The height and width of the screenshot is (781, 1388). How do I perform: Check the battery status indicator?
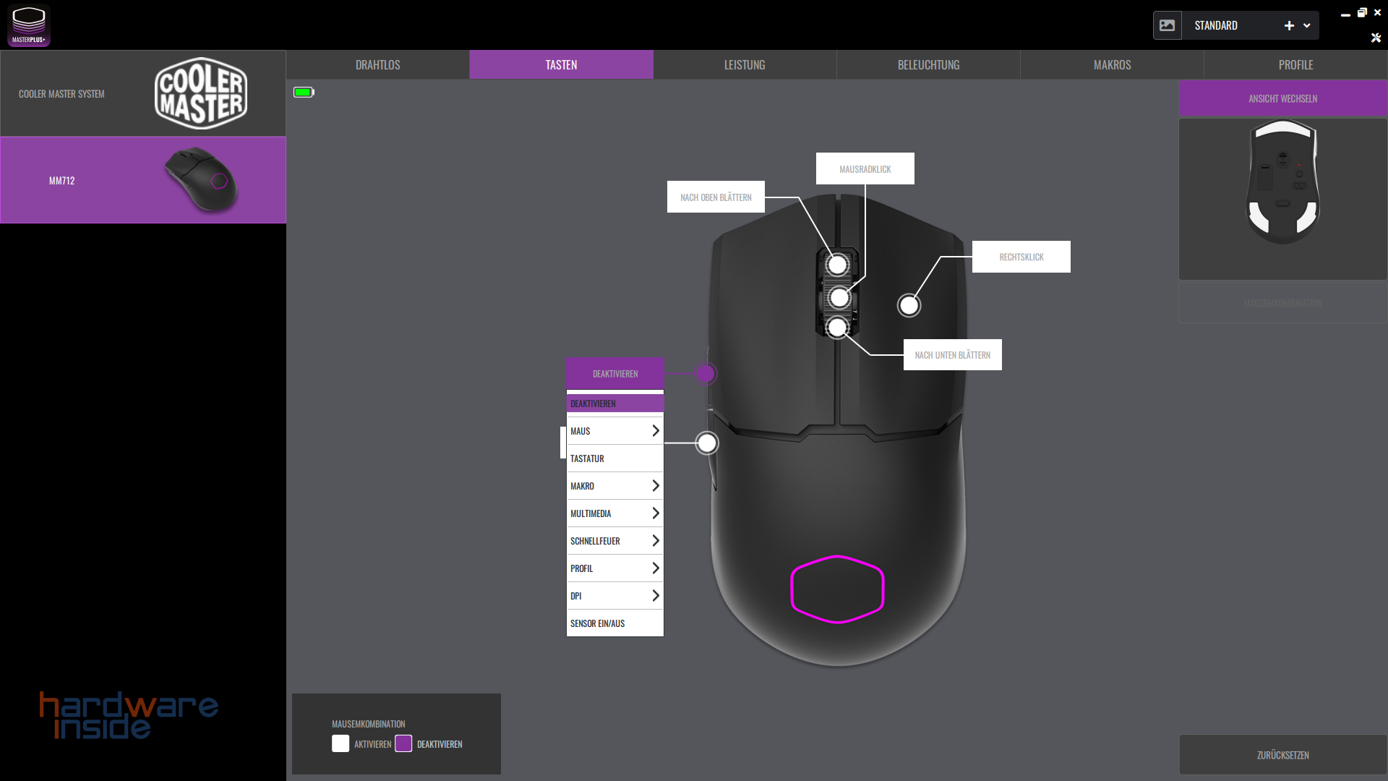click(303, 92)
